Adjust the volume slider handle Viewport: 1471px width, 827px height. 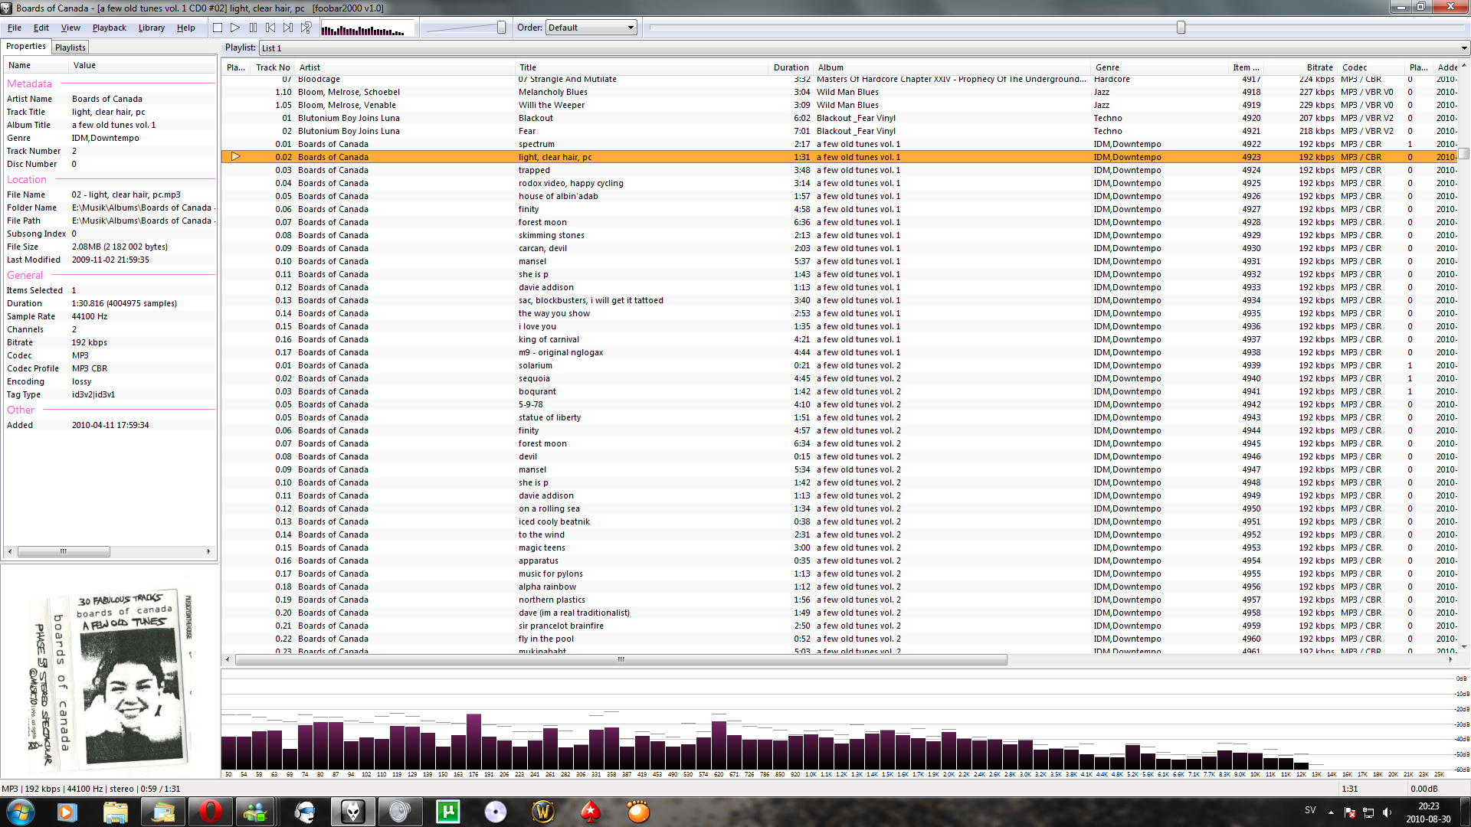[x=501, y=28]
